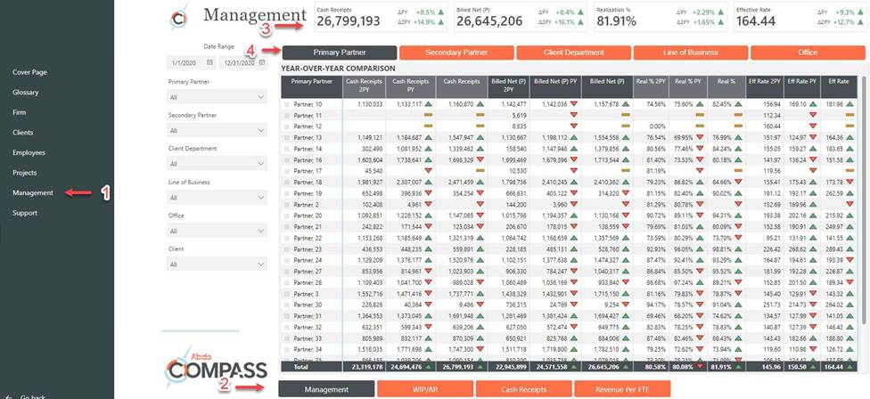
Task: Check the Partner, 10 row checkbox
Action: point(287,104)
